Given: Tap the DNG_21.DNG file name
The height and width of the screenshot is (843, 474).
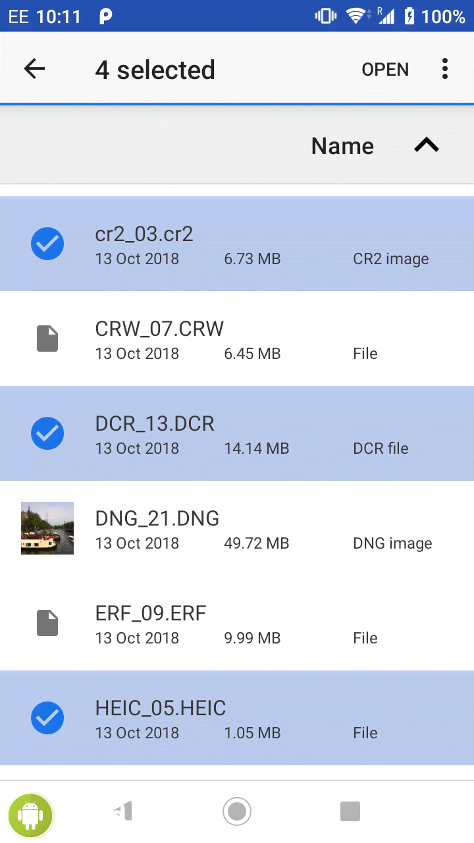Looking at the screenshot, I should 157,518.
